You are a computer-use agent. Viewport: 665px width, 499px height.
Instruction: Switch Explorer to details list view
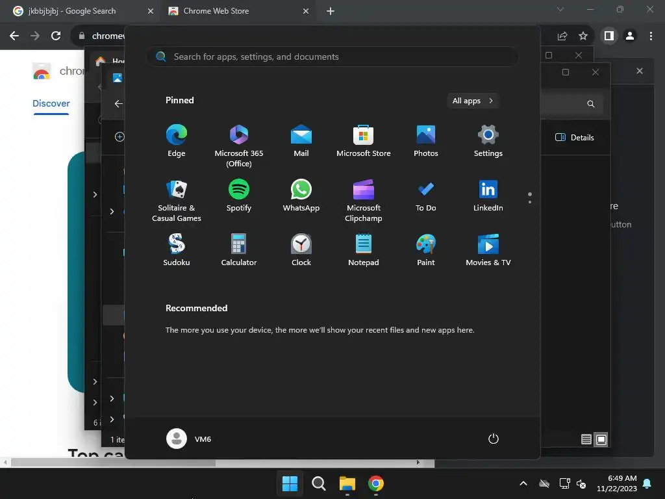tap(586, 439)
